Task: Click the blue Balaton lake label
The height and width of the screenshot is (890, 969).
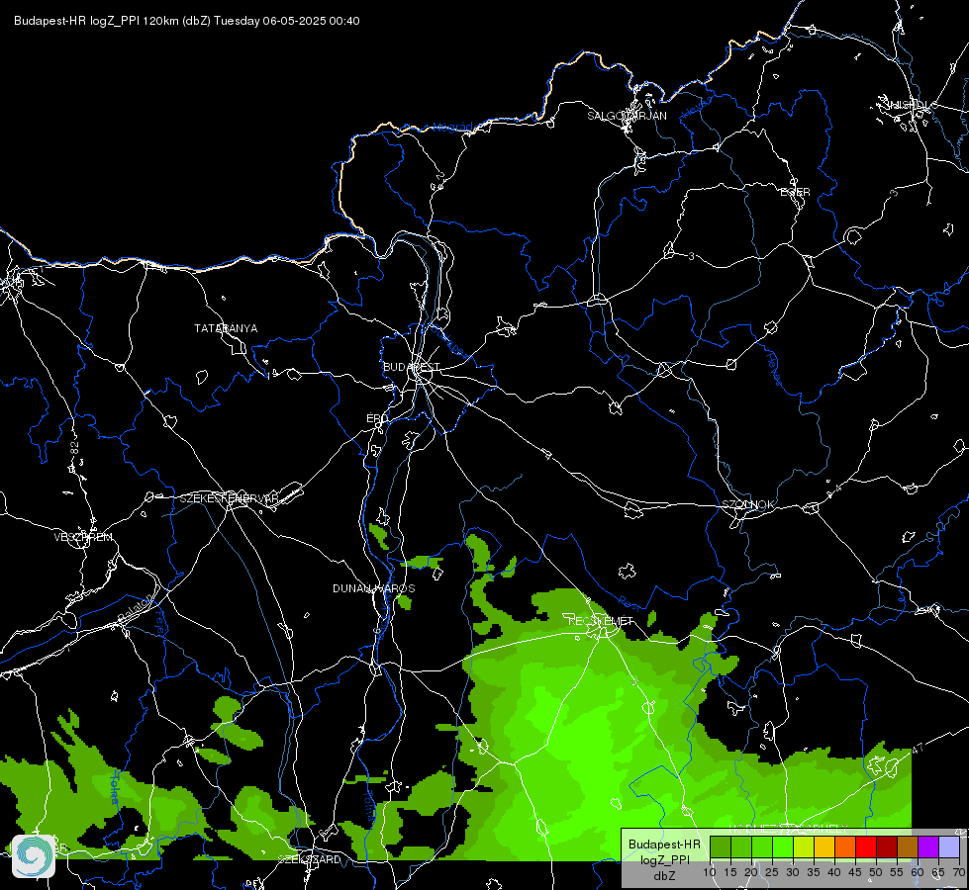Action: [135, 609]
